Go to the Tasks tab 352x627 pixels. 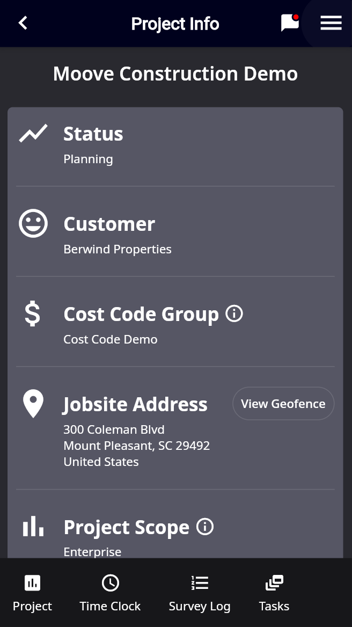274,593
